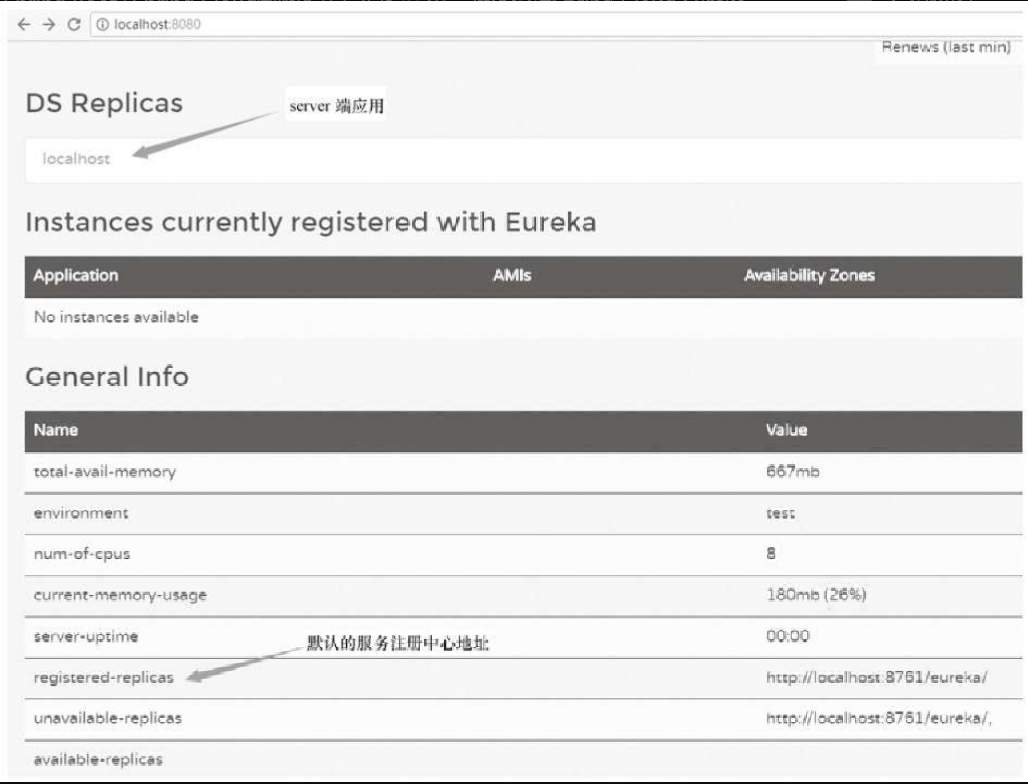Viewport: 1028px width, 784px height.
Task: Go forward with the browser forward arrow
Action: pyautogui.click(x=50, y=25)
